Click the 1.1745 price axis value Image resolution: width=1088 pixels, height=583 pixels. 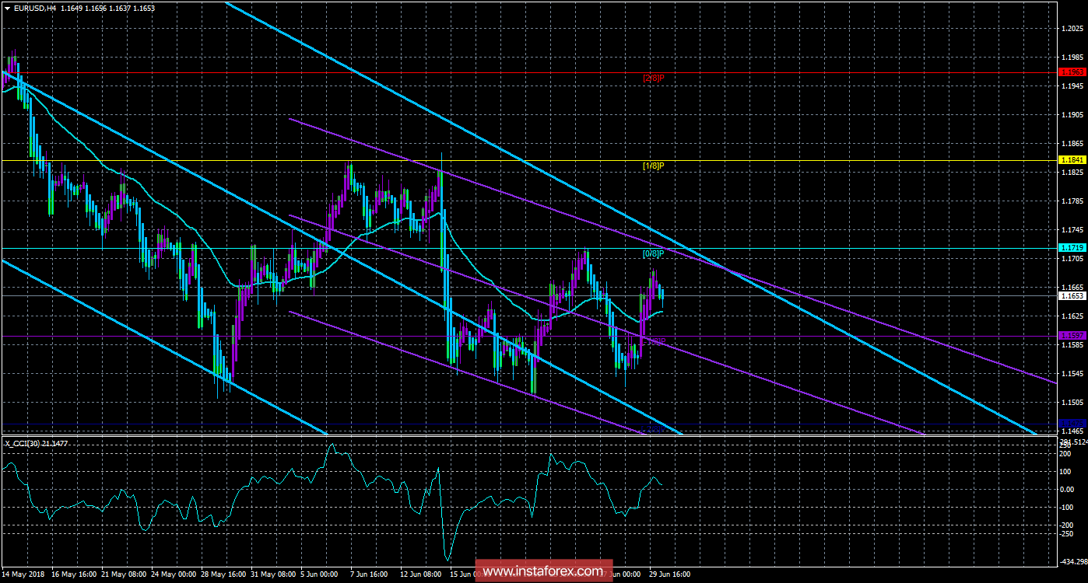1072,229
